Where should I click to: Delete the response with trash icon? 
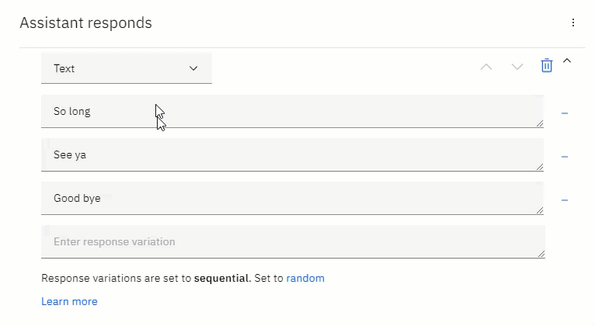(546, 65)
